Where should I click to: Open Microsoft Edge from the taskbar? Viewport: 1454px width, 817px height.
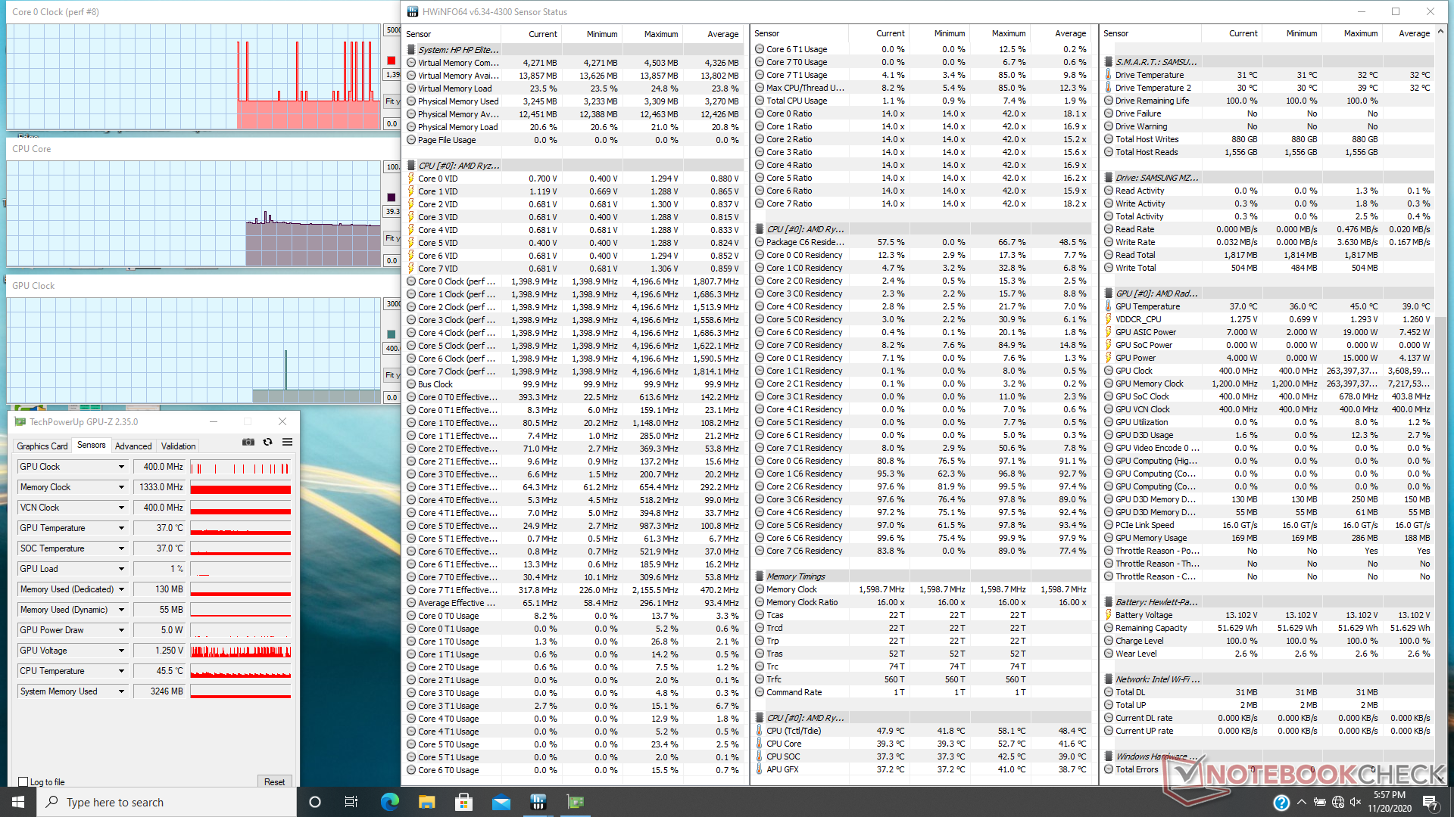pyautogui.click(x=389, y=802)
